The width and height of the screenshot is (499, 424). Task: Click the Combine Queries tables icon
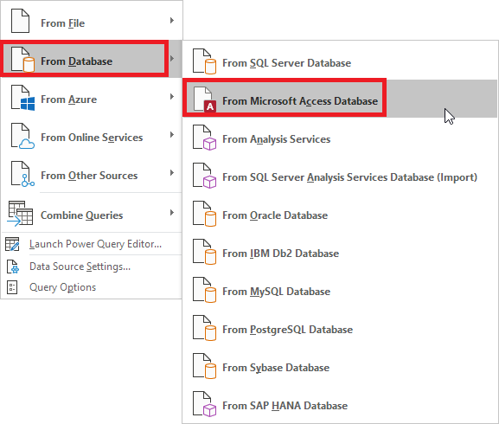[20, 214]
